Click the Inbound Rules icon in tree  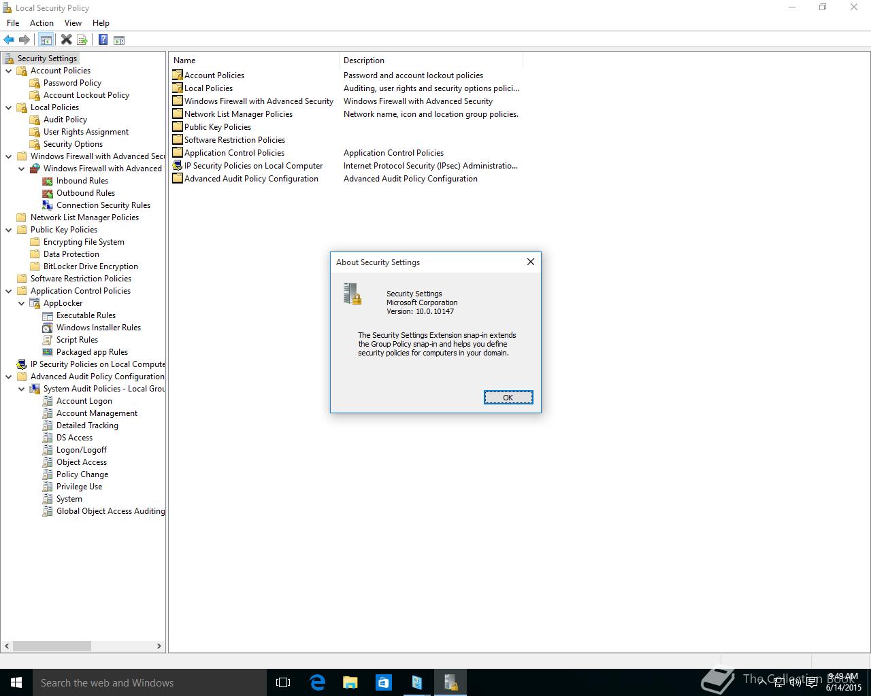[x=48, y=181]
